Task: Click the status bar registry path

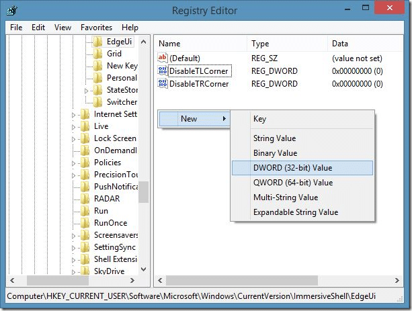Action: click(192, 296)
